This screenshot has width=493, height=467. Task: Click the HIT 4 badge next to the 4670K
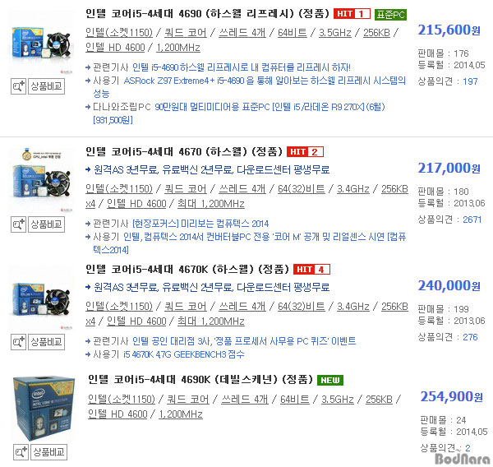[x=311, y=270]
